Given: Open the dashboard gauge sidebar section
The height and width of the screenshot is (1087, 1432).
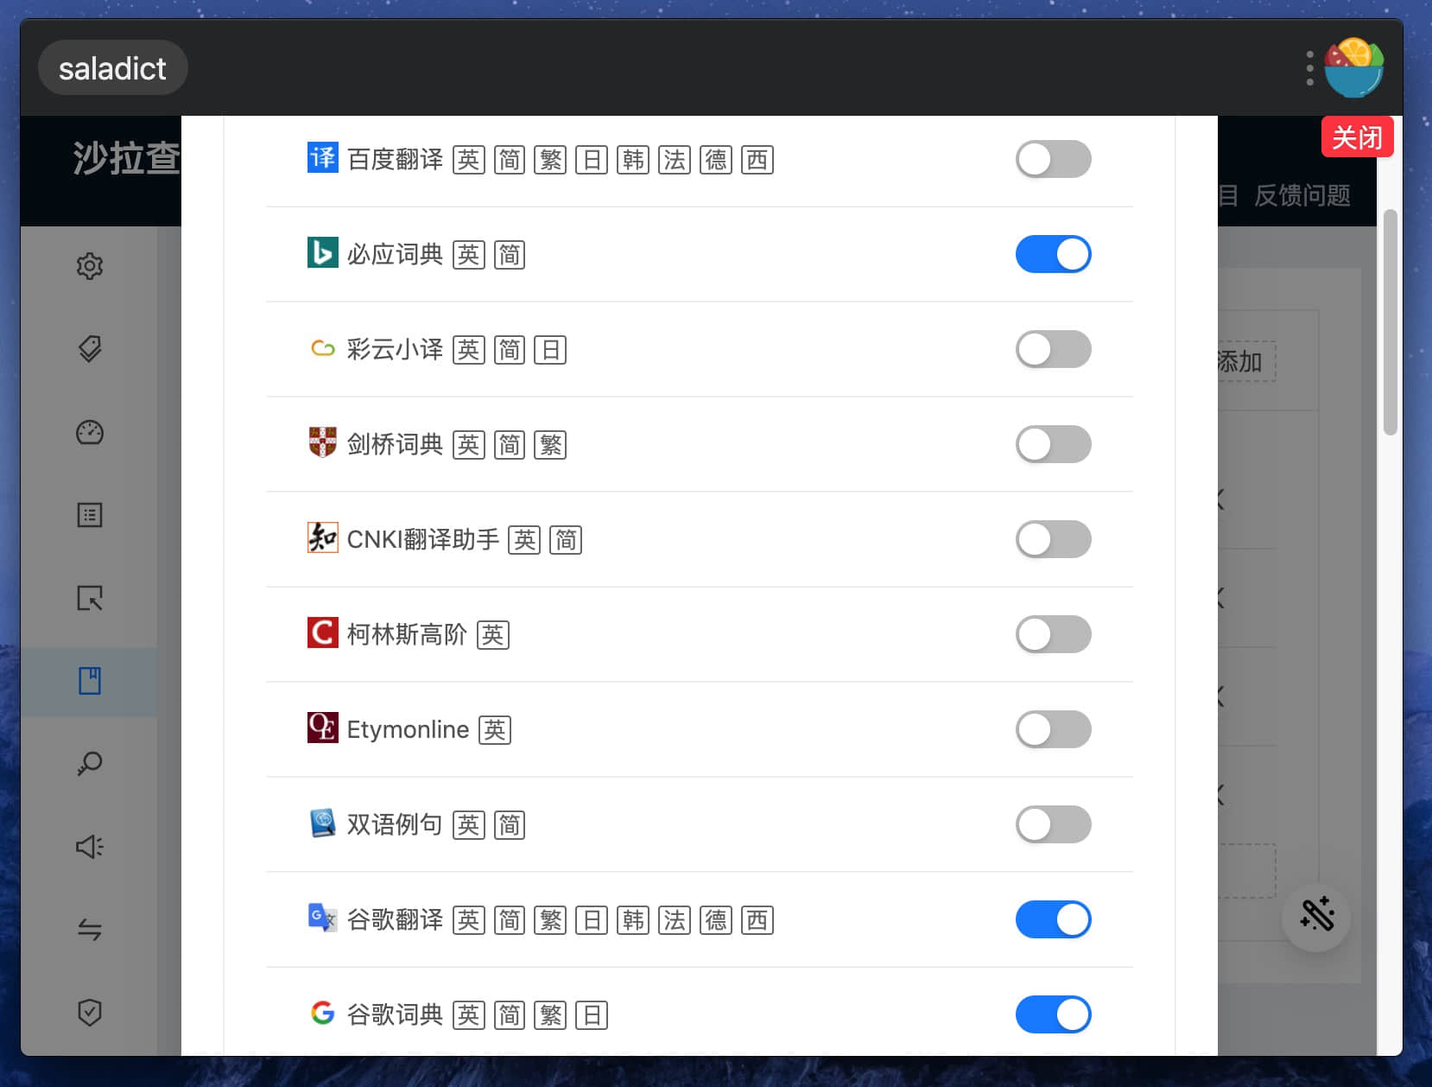Looking at the screenshot, I should coord(90,432).
